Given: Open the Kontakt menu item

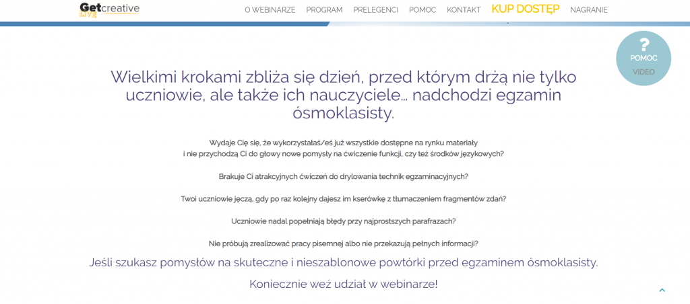Looking at the screenshot, I should click(x=464, y=10).
